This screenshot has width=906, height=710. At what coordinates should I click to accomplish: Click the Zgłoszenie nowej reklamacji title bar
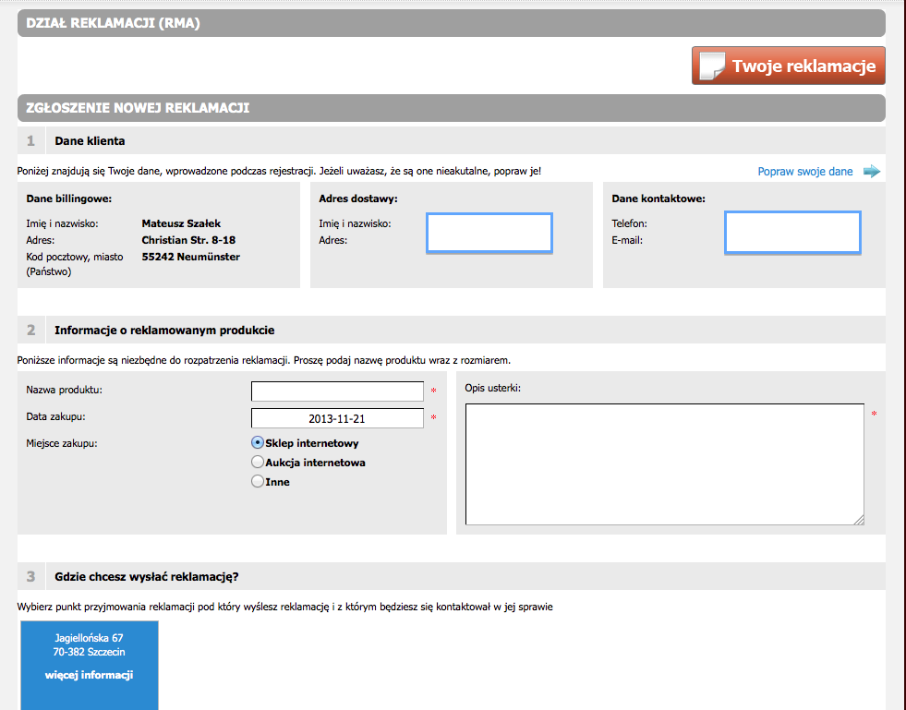click(139, 108)
